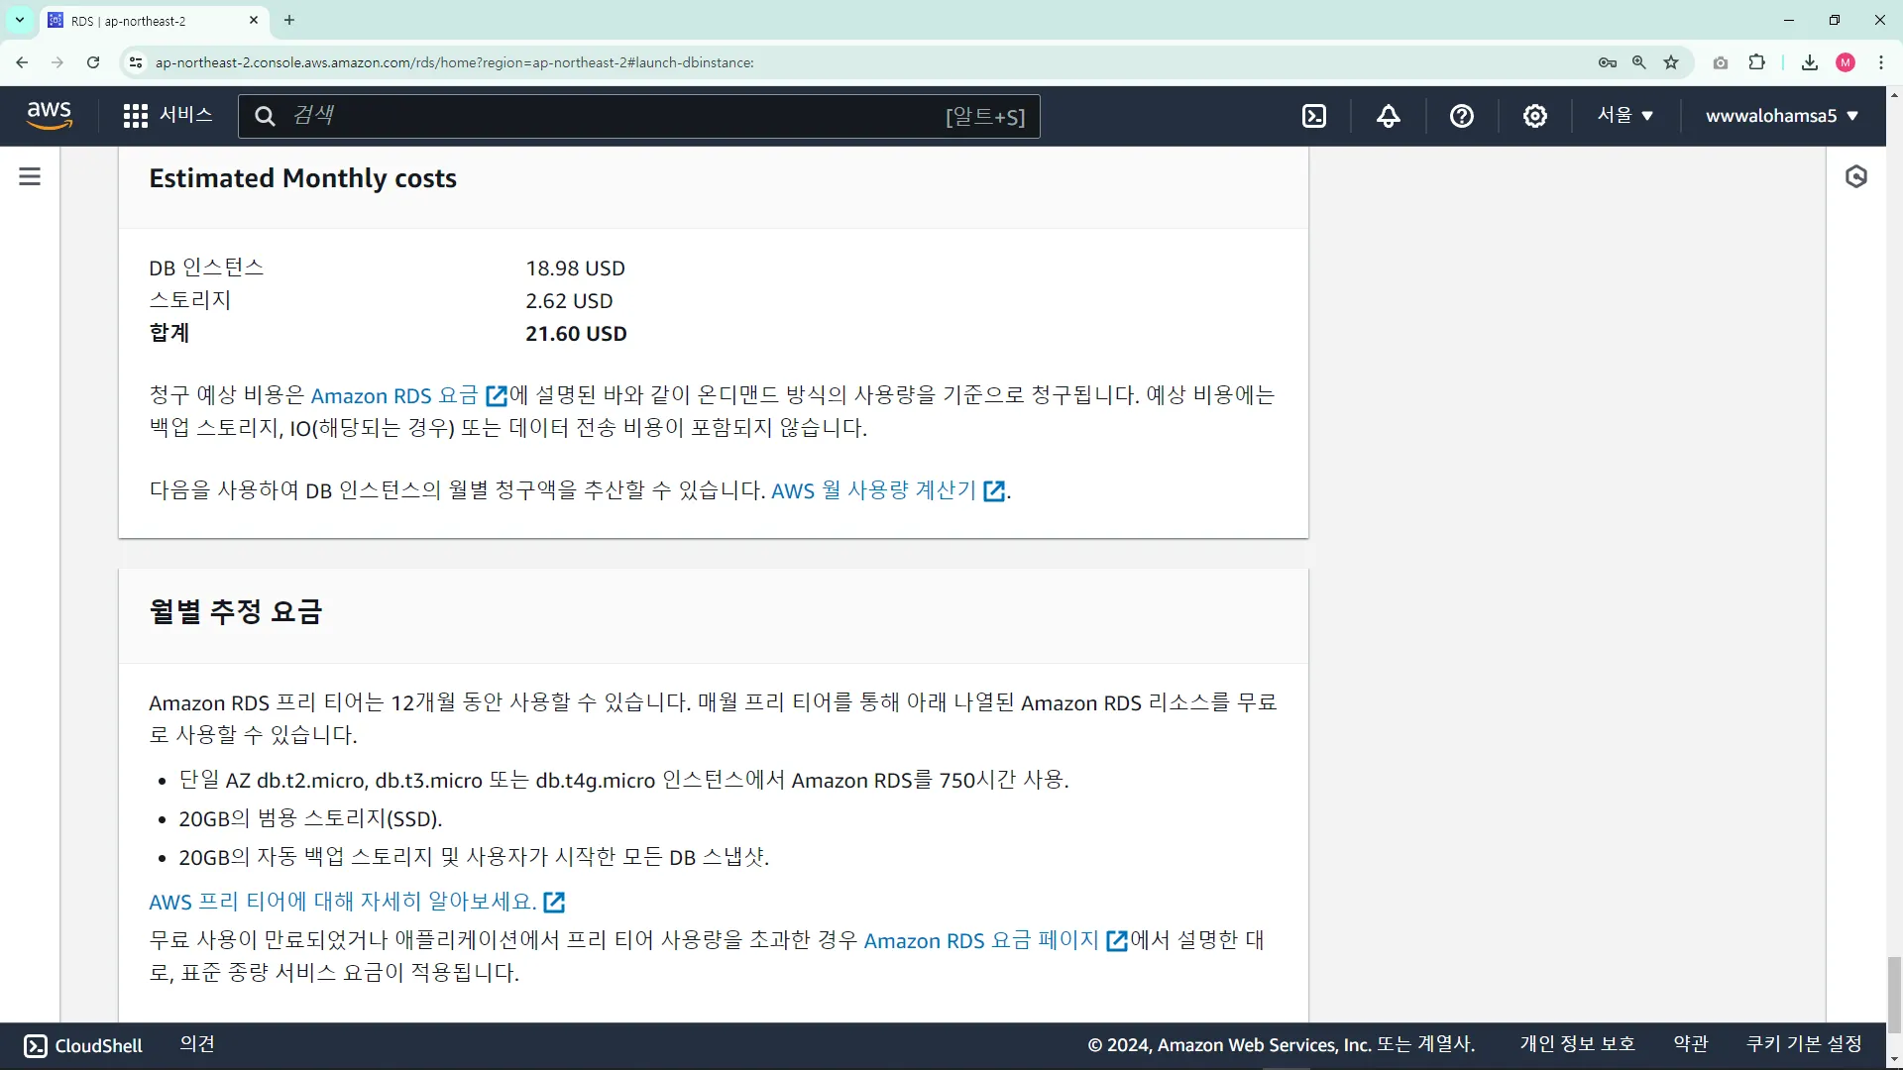
Task: Open the browser tab list chevron
Action: (19, 20)
